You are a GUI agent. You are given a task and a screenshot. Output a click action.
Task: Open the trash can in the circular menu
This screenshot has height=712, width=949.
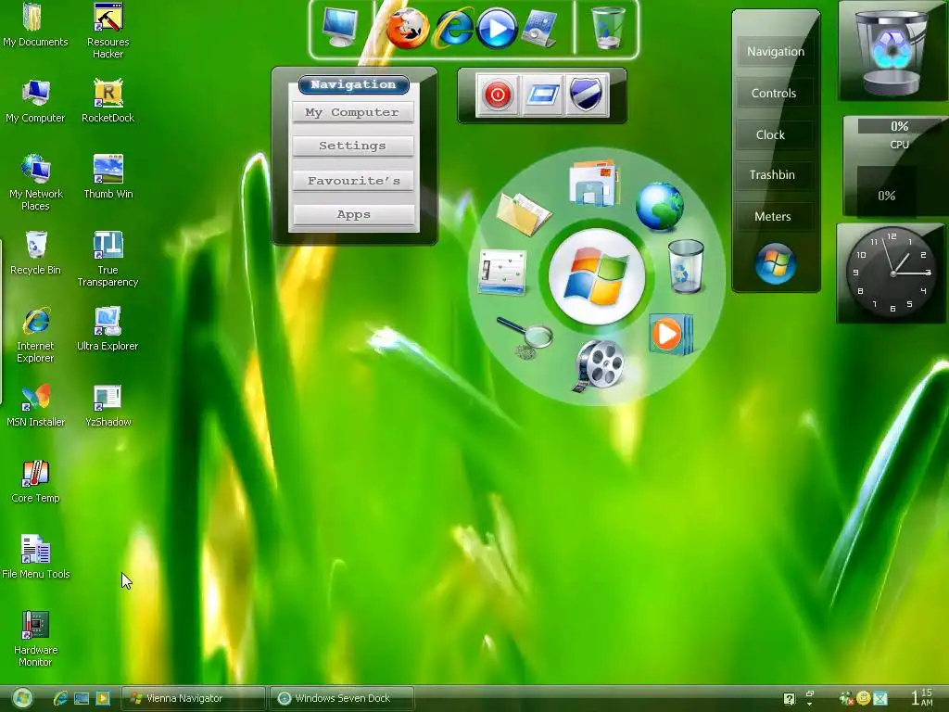[x=686, y=266]
